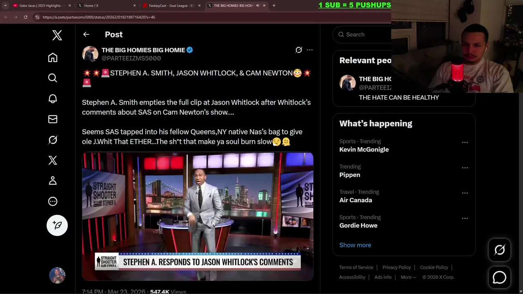
Task: Open the post's three-dot more menu
Action: pyautogui.click(x=310, y=50)
